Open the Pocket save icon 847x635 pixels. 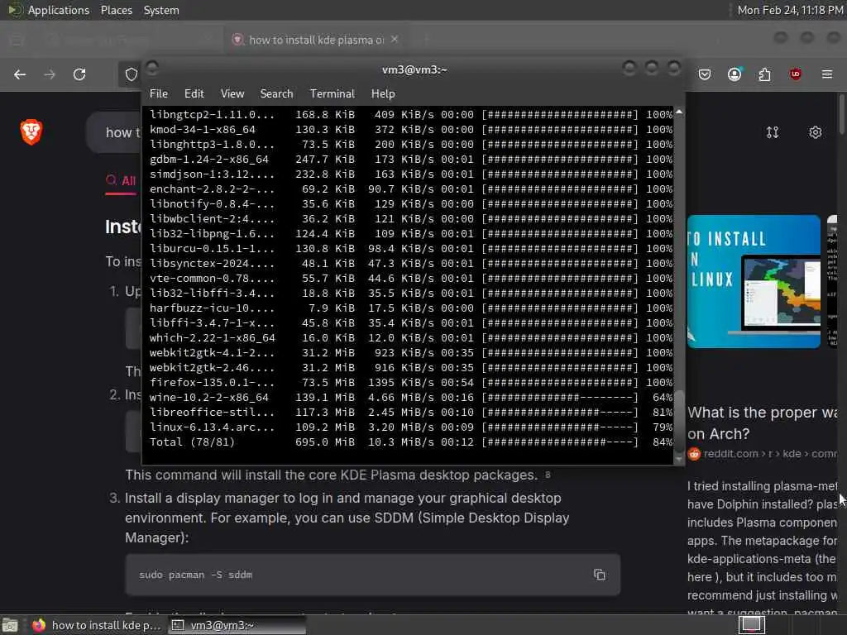click(x=705, y=74)
